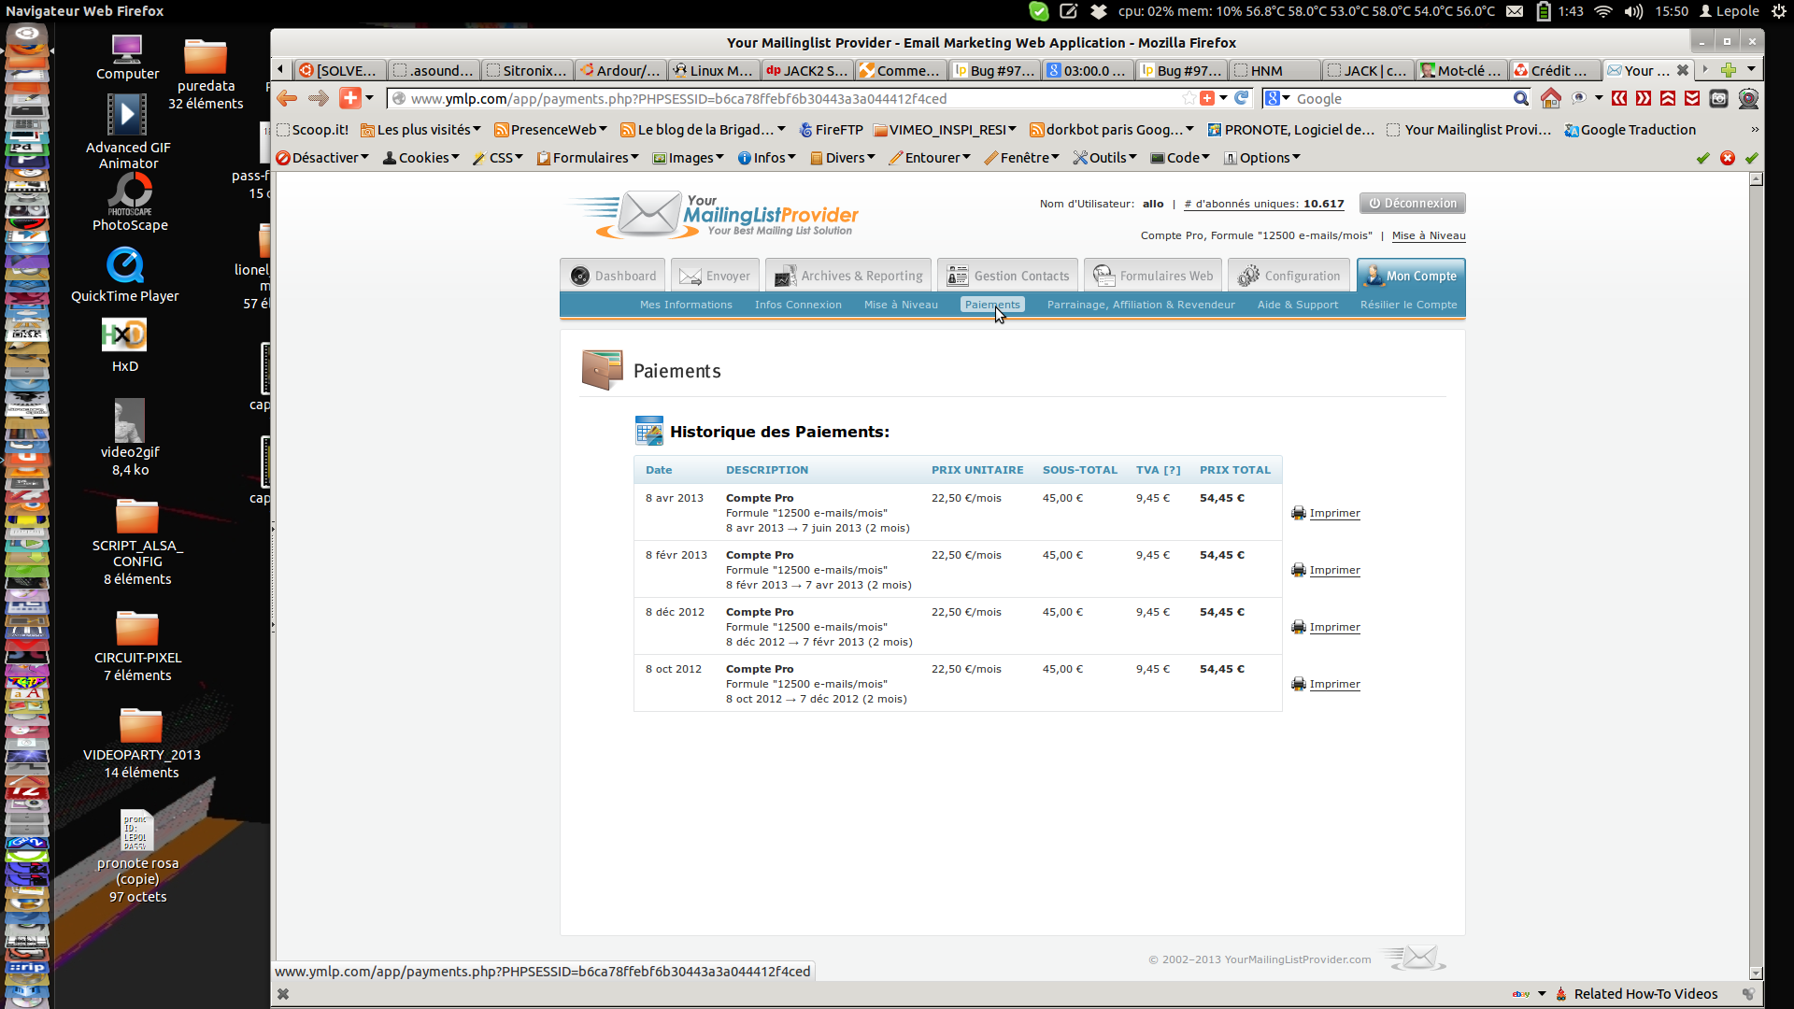This screenshot has width=1794, height=1009.
Task: Expand the Cookies developer toolbar menu
Action: pyautogui.click(x=421, y=158)
